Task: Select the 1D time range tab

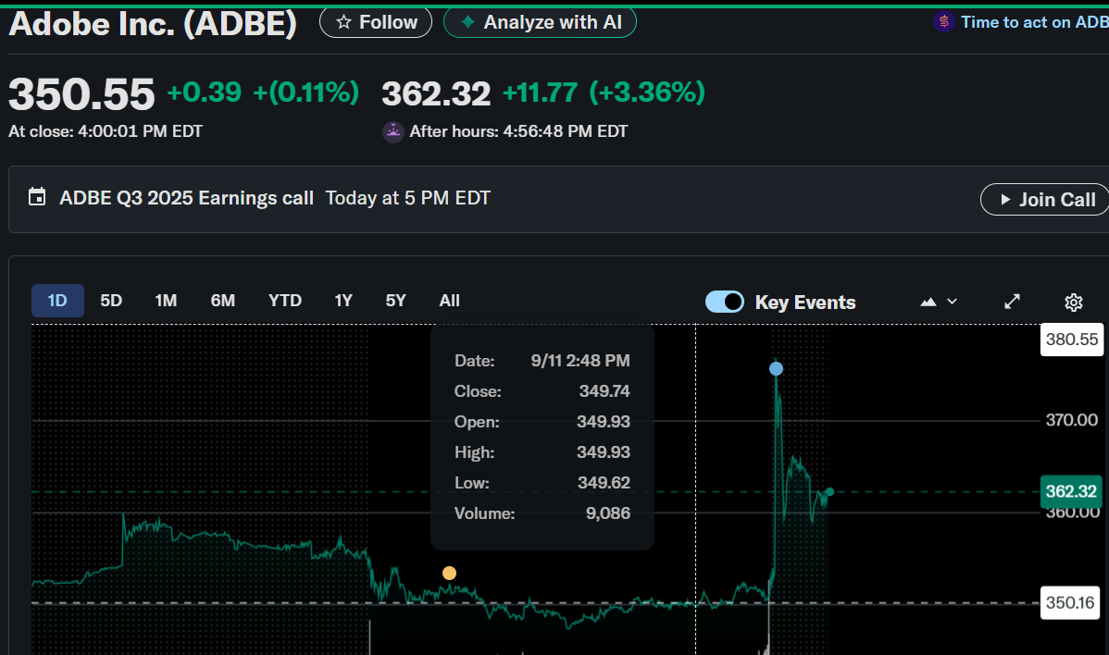Action: click(x=57, y=301)
